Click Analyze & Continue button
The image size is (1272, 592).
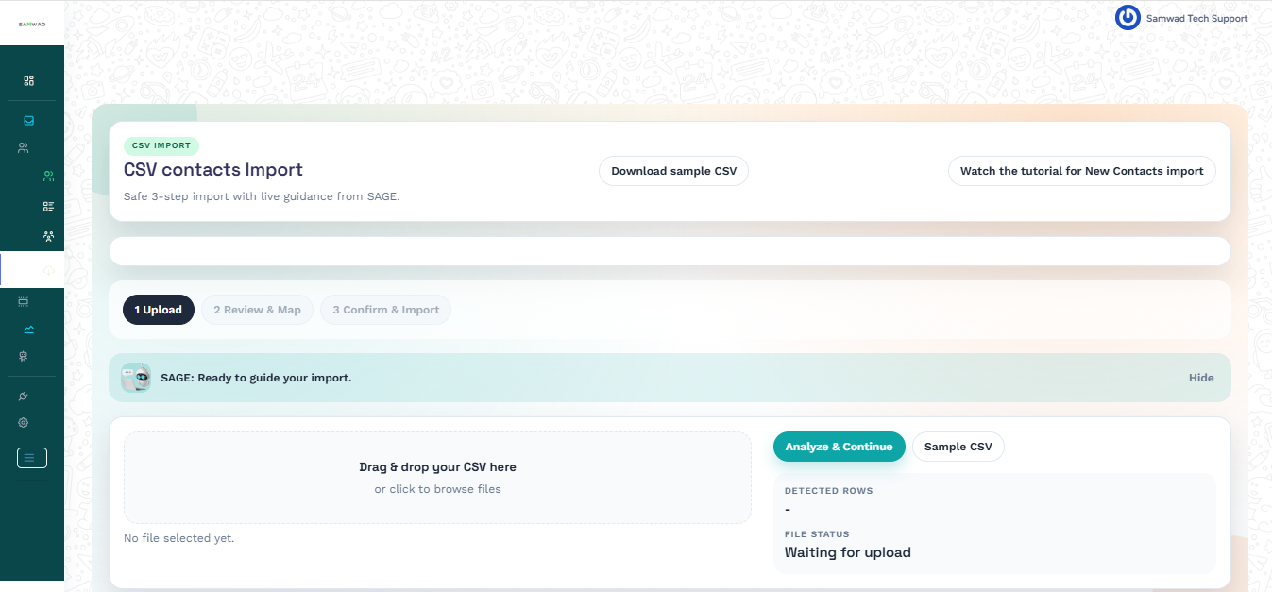click(839, 447)
